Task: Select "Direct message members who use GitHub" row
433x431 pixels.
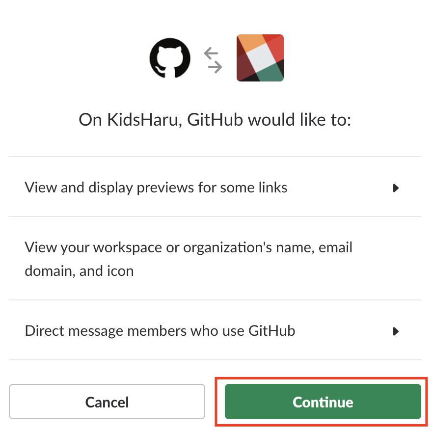Action: click(160, 331)
